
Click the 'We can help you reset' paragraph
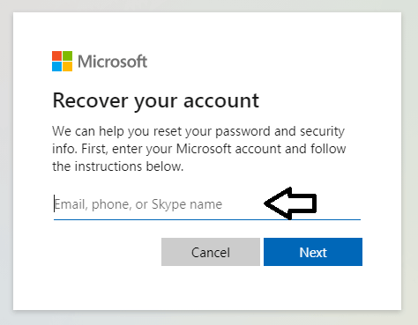199,149
